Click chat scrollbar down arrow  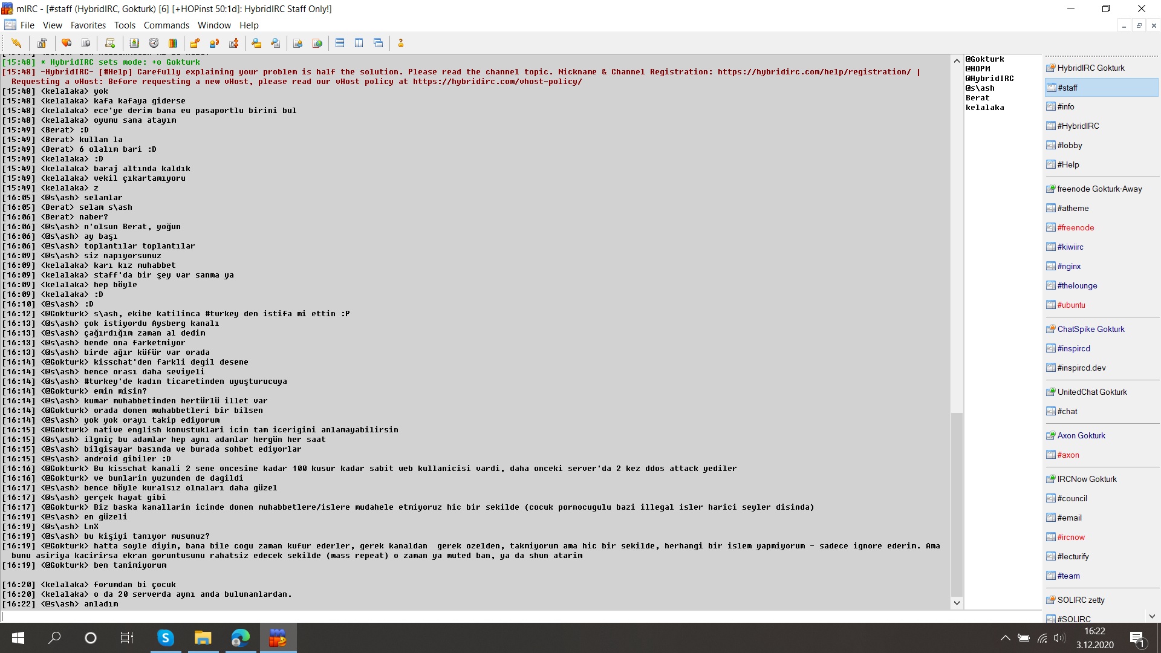click(957, 603)
